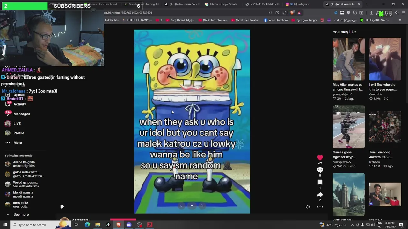
Task: Play using the triangle button bottom left
Action: click(x=62, y=207)
